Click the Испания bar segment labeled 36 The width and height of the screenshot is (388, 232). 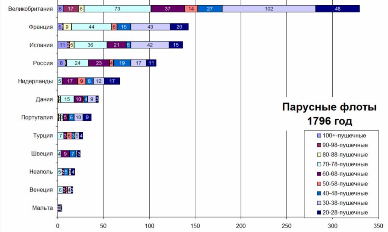91,45
